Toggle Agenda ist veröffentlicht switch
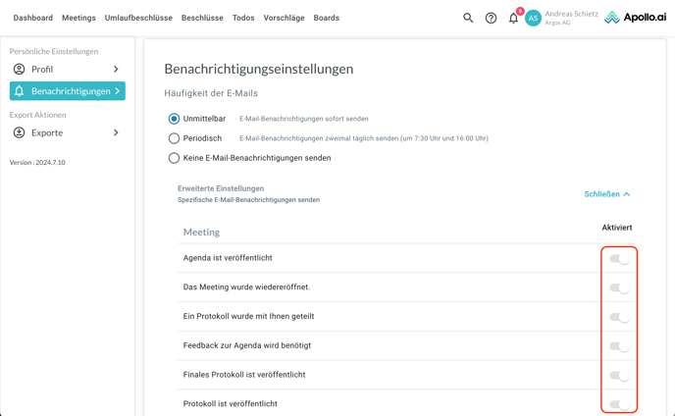 [x=619, y=259]
